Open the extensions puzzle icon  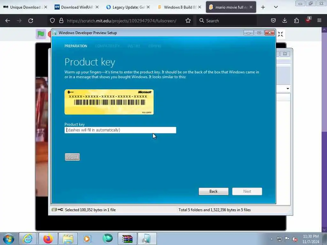[296, 21]
